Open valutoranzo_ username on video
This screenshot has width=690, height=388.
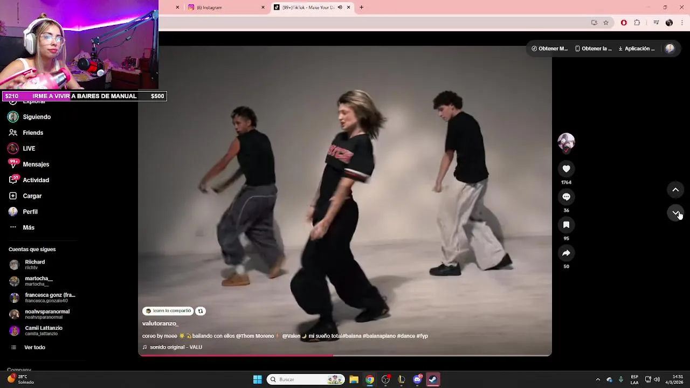coord(160,323)
